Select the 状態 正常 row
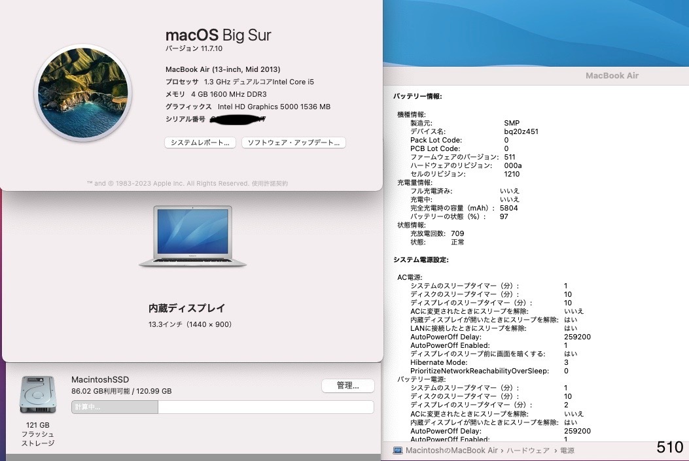The width and height of the screenshot is (689, 461). pyautogui.click(x=437, y=242)
